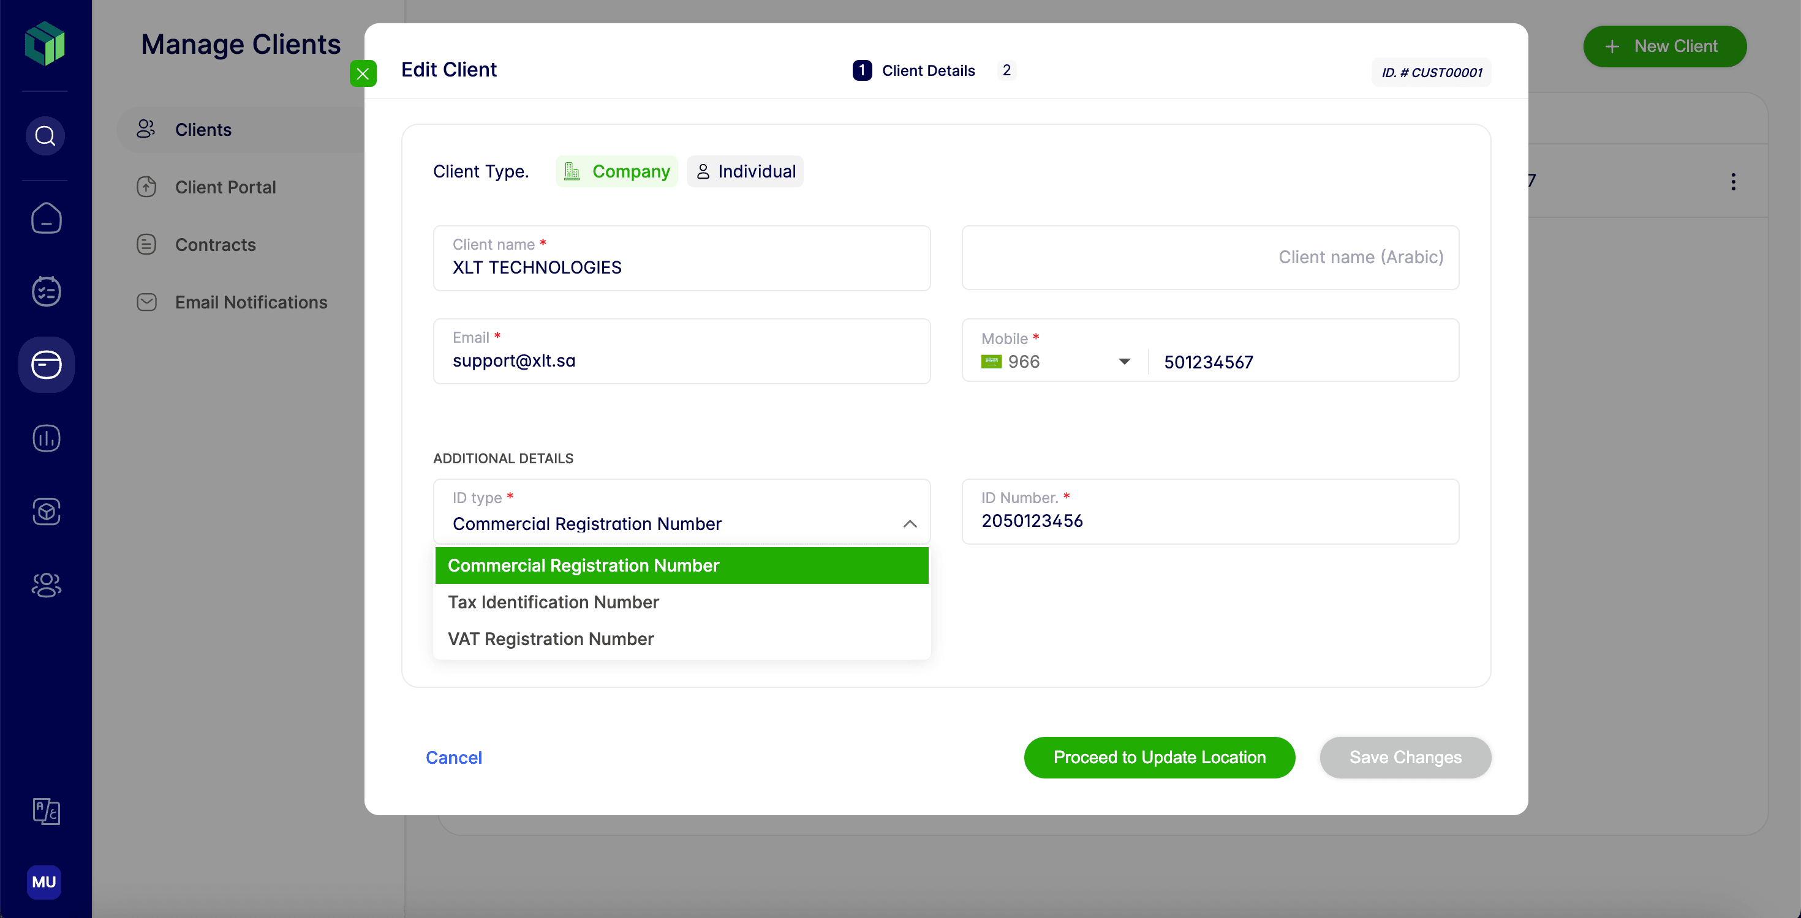Image resolution: width=1801 pixels, height=918 pixels.
Task: Click the Client name (Arabic) field
Action: tap(1209, 257)
